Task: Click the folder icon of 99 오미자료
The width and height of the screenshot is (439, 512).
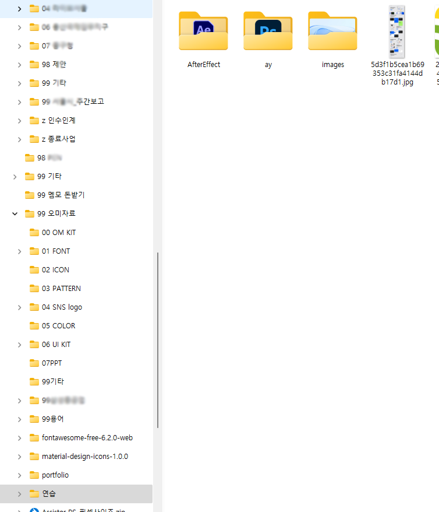Action: click(x=30, y=213)
